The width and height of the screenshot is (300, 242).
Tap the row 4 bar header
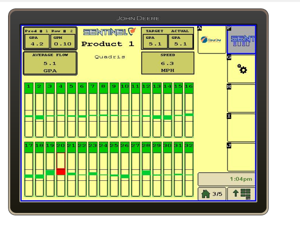61,88
